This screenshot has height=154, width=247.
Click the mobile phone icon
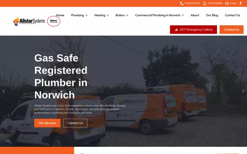click(x=204, y=3)
